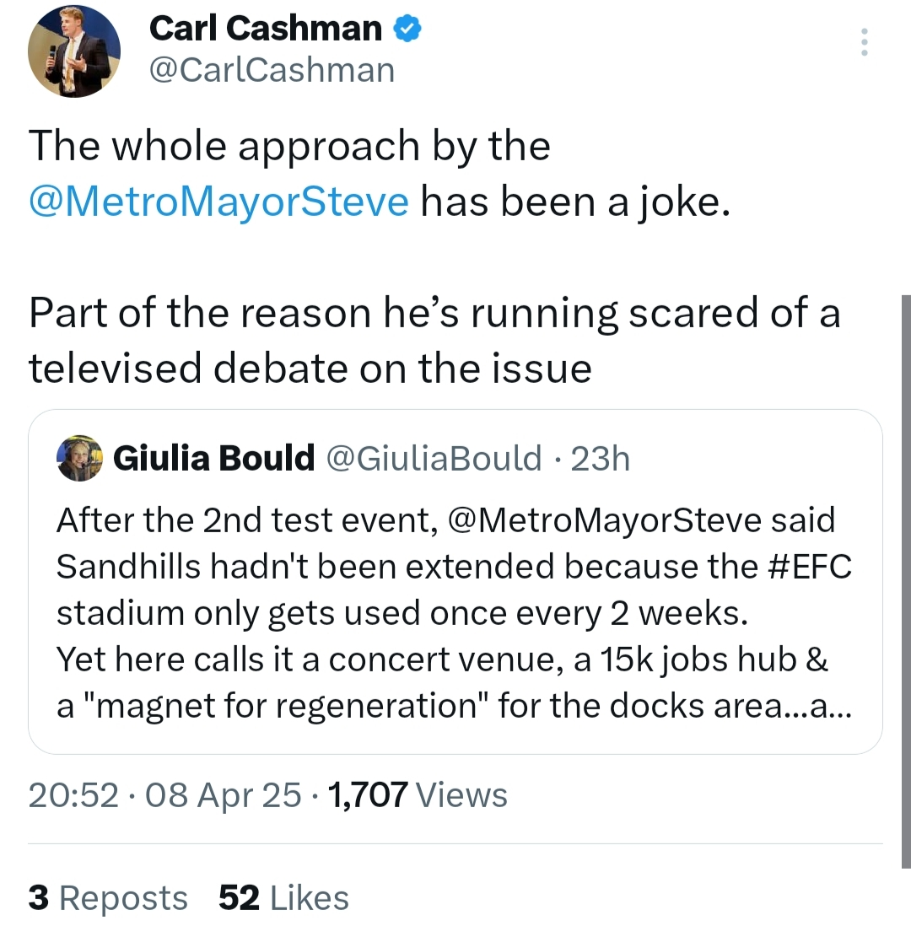Screen dimensions: 911x926
Task: Click the @CarlCashman handle
Action: pos(272,70)
